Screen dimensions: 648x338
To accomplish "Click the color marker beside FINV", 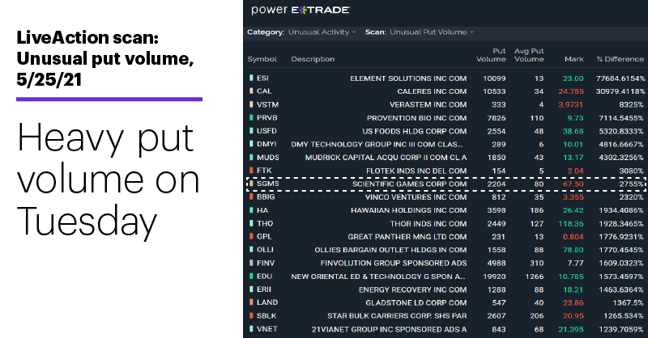I will point(251,263).
